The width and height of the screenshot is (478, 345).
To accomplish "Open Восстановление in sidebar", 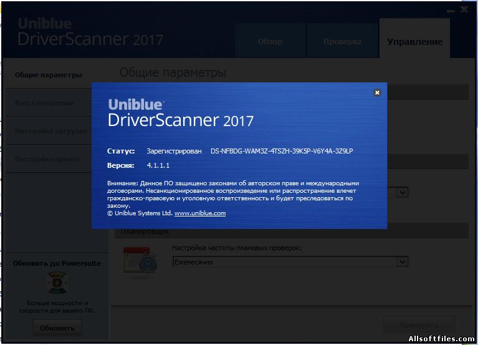I will [x=49, y=103].
